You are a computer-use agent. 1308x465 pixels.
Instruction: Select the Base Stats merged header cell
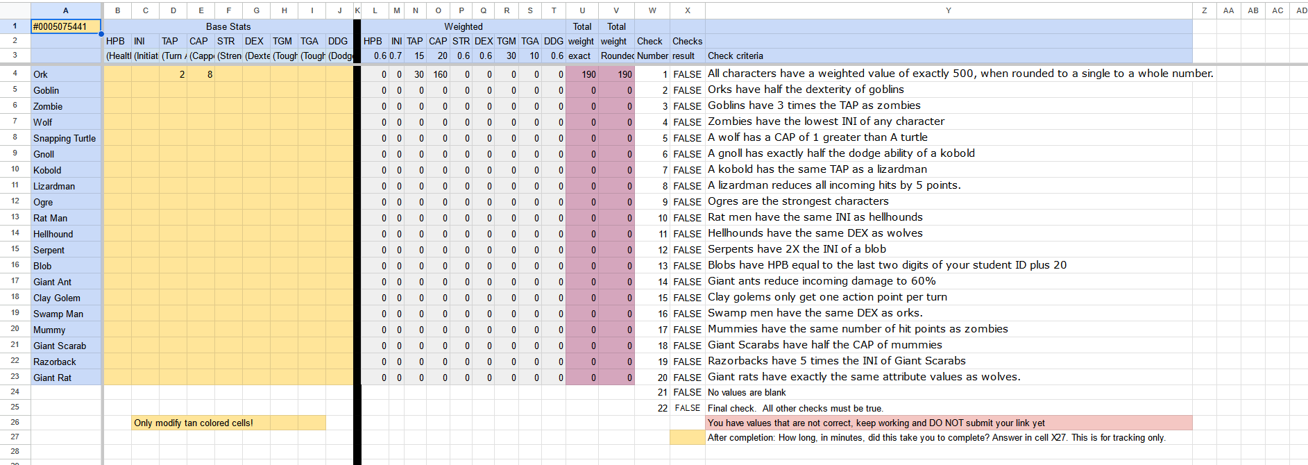[228, 26]
